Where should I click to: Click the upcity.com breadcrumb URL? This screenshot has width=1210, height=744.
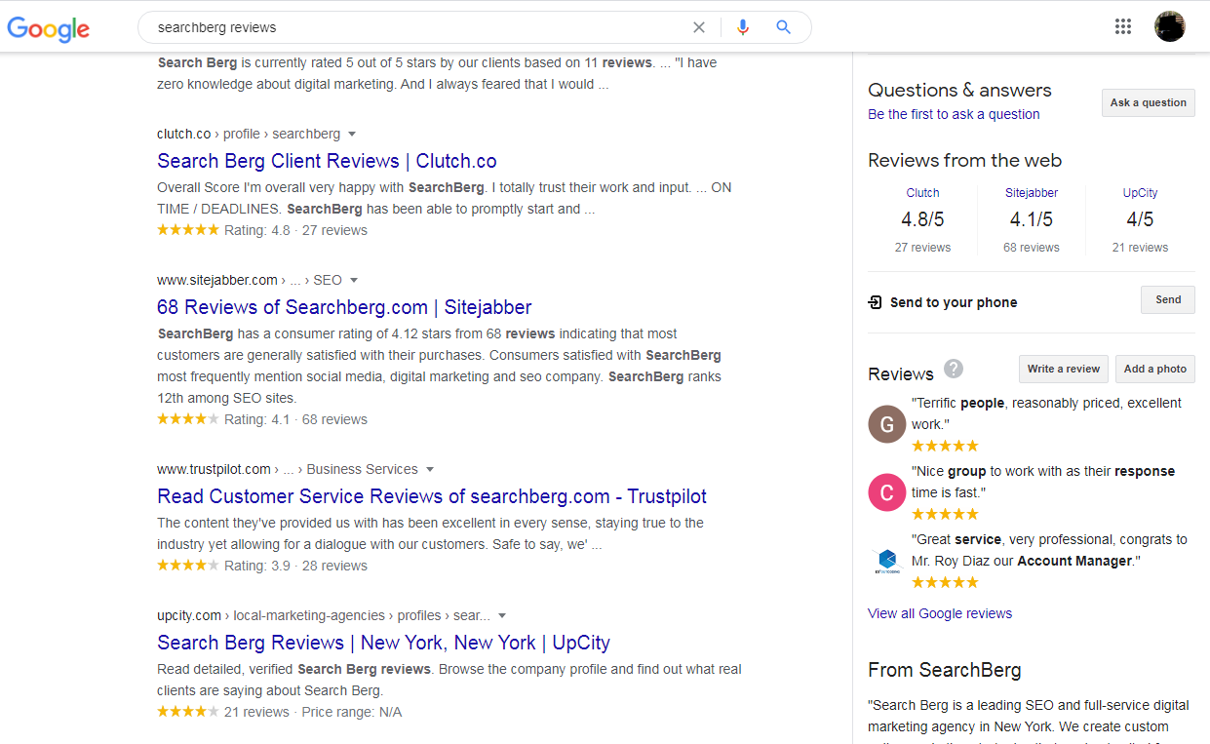[x=324, y=615]
